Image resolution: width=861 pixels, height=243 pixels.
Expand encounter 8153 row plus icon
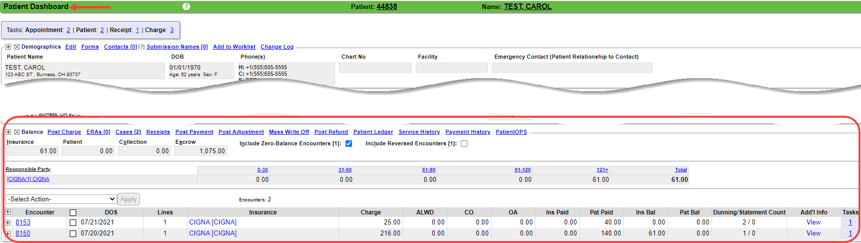[x=8, y=222]
